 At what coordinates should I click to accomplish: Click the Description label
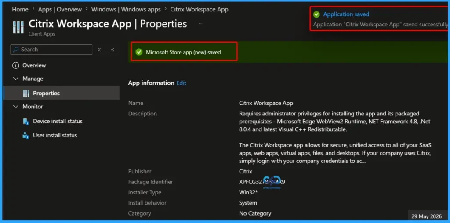pyautogui.click(x=143, y=114)
